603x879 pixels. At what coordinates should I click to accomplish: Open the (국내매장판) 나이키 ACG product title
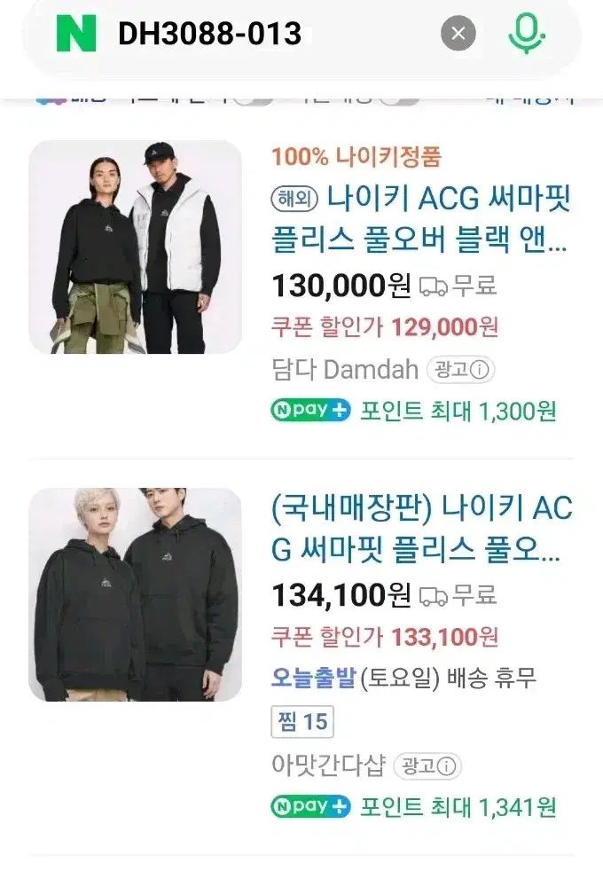[422, 529]
